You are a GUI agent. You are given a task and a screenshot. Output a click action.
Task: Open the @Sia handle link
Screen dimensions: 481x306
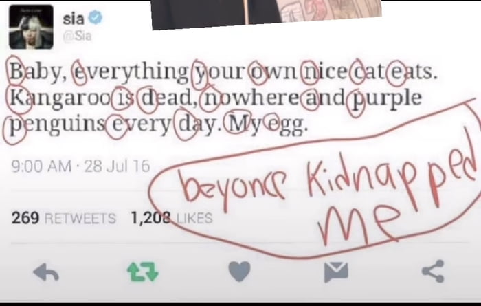pyautogui.click(x=77, y=36)
